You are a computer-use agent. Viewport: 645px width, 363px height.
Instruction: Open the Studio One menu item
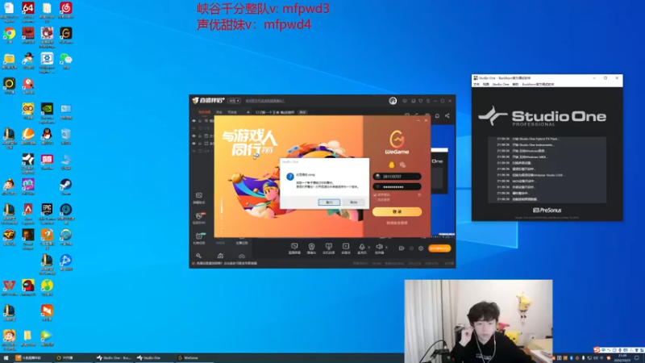pos(501,84)
